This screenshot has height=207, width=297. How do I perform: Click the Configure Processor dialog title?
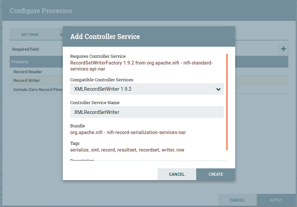(x=41, y=11)
